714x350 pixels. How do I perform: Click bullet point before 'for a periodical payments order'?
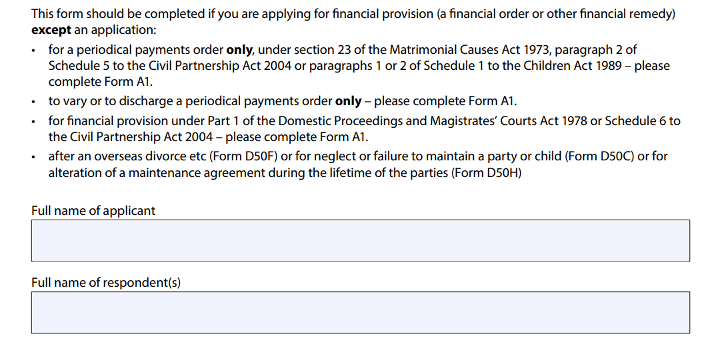(x=33, y=51)
